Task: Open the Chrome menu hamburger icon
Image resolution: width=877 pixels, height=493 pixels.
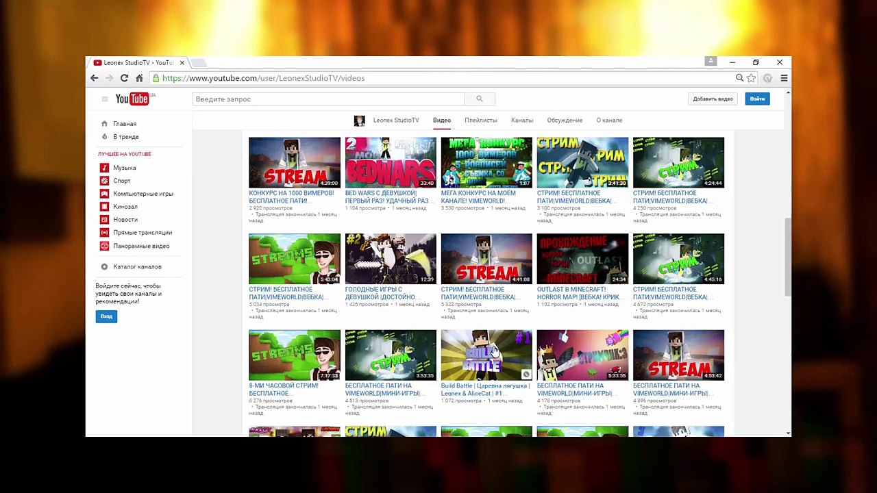Action: (784, 78)
